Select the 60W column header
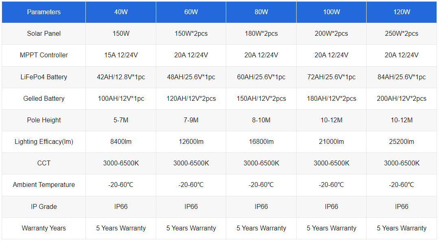The image size is (439, 241). click(191, 12)
